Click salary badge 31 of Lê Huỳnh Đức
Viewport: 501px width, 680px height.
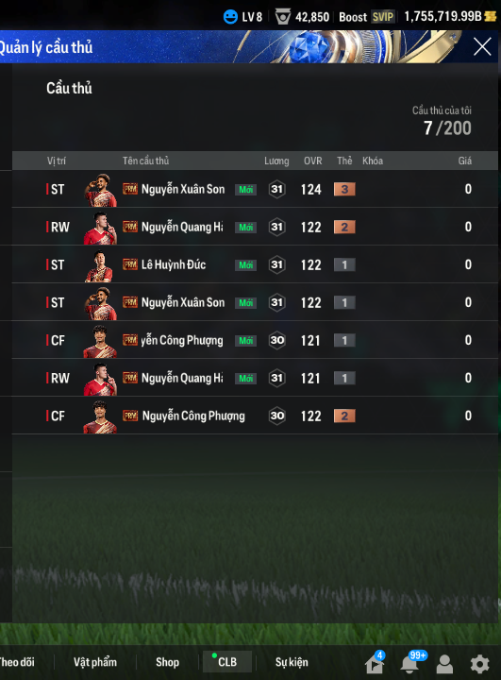(277, 264)
